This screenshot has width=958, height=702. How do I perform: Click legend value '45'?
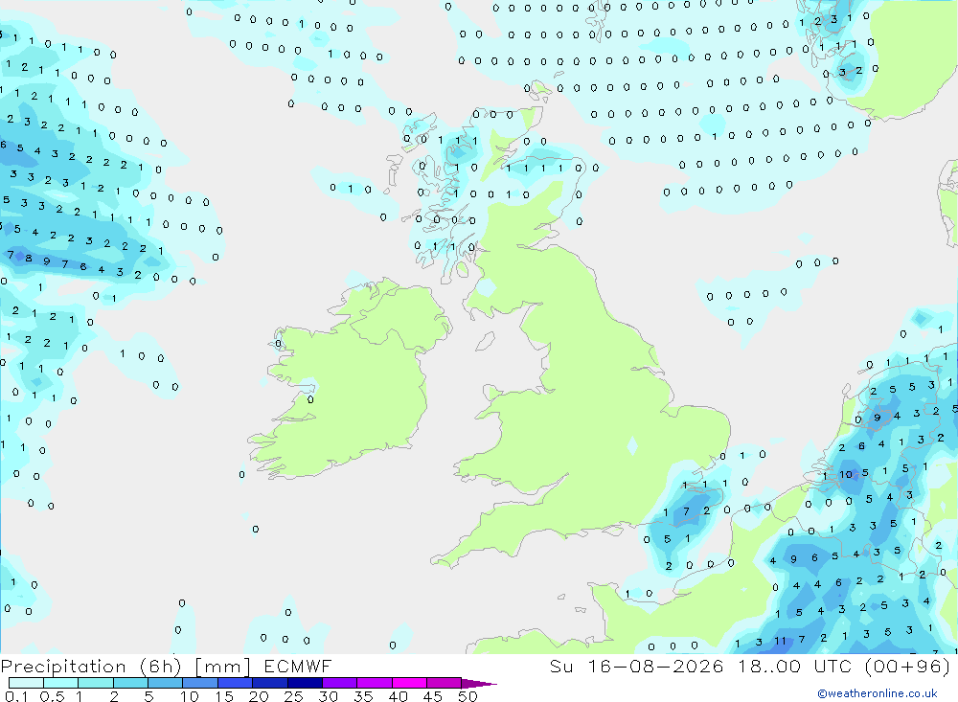pos(433,696)
